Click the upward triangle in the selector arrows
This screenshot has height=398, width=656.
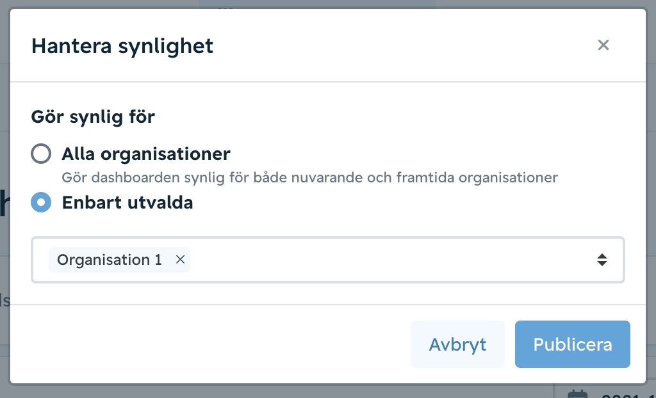pos(602,256)
